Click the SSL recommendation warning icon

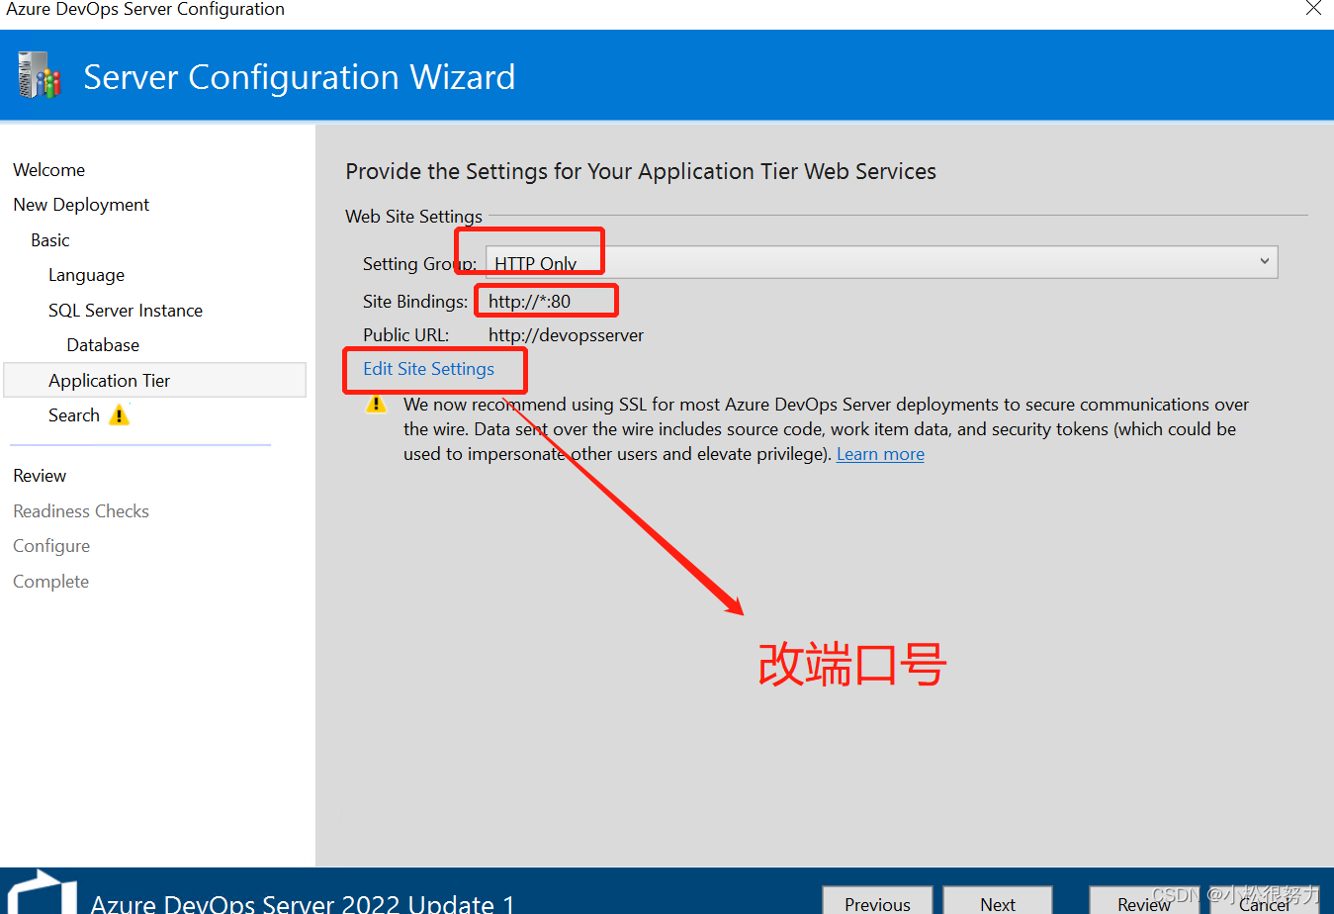(376, 405)
